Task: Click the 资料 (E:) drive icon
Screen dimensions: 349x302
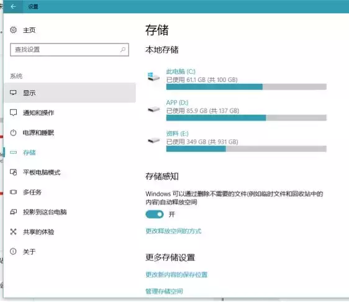Action: tap(154, 140)
